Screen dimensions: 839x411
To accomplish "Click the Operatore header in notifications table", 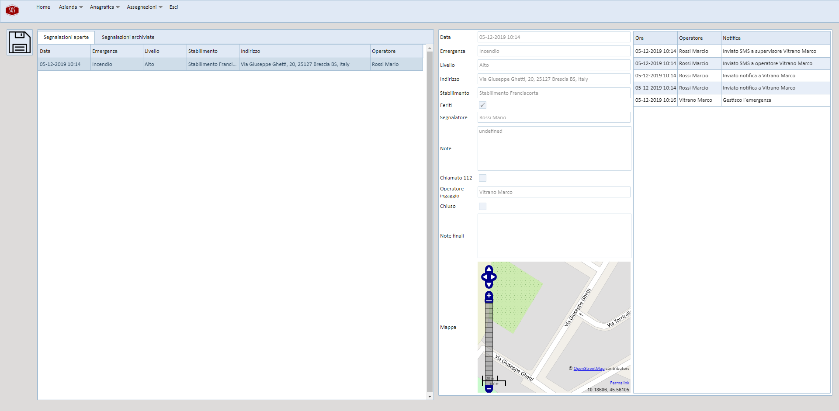I will [699, 38].
